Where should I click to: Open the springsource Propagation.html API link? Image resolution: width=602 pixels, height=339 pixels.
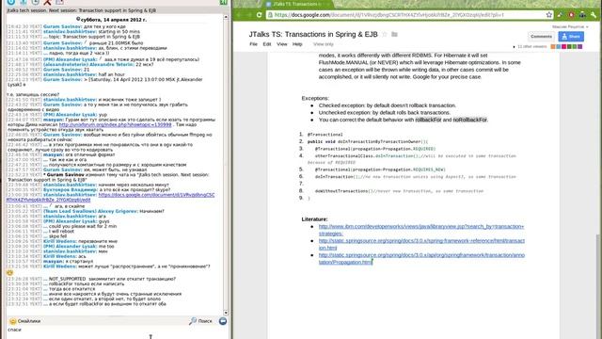coord(421,258)
